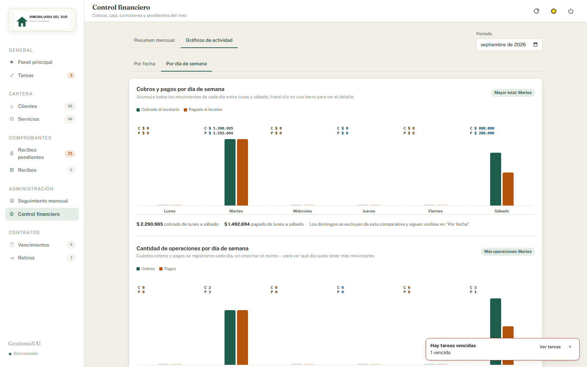587x367 pixels.
Task: Click the clock icon beside Vencimientos
Action: [12, 245]
